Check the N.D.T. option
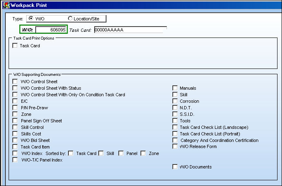 [x=175, y=108]
